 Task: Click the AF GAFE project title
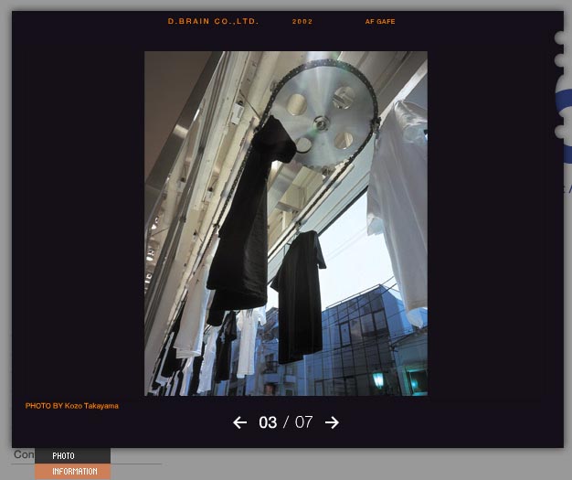(x=380, y=21)
